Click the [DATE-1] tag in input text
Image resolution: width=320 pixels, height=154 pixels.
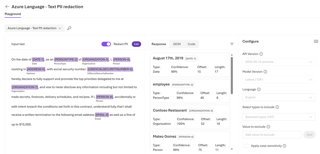(x=38, y=59)
